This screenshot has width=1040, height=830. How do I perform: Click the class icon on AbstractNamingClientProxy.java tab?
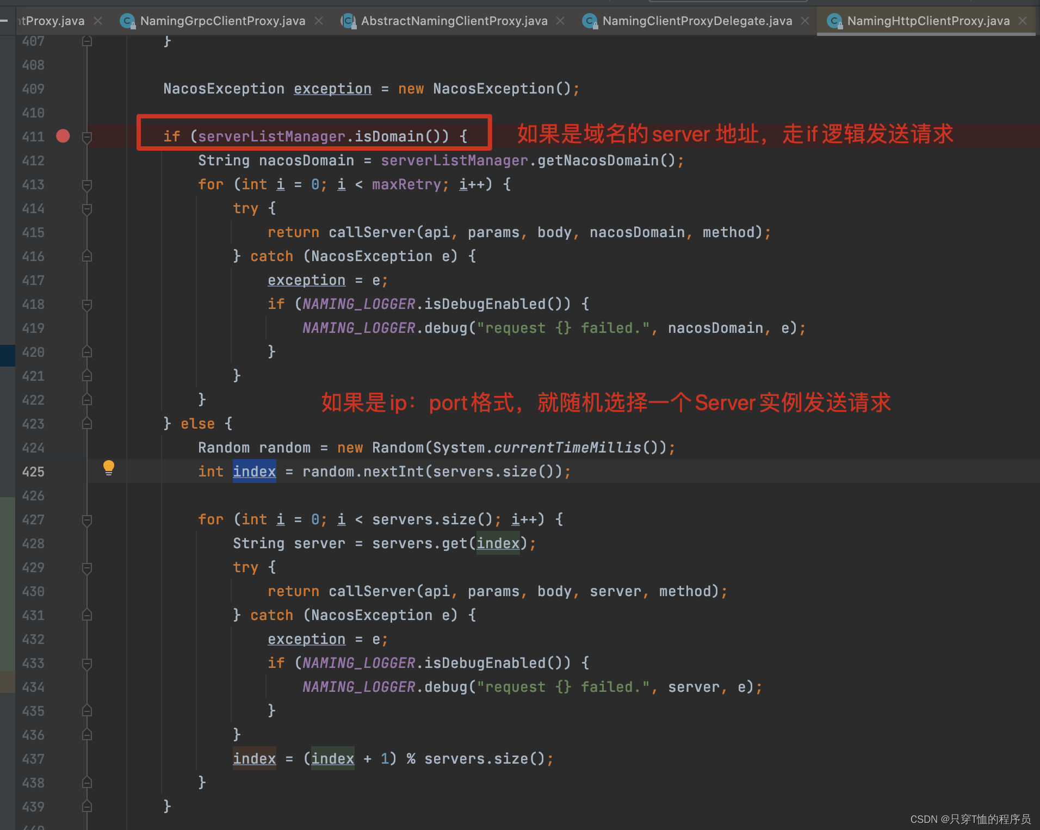tap(349, 21)
